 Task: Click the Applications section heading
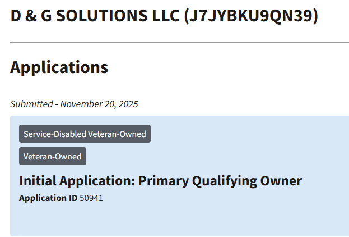point(59,67)
